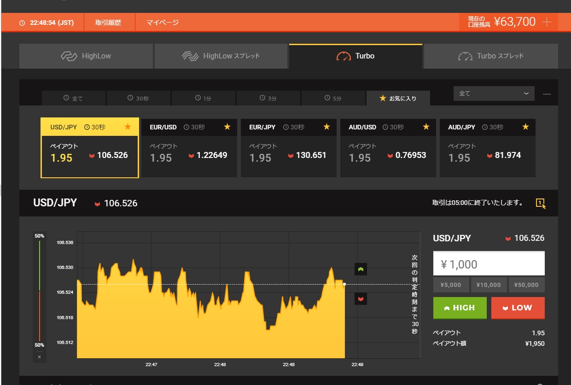Show 全て duration filter
Viewport: 571px width, 385px height.
tap(74, 98)
